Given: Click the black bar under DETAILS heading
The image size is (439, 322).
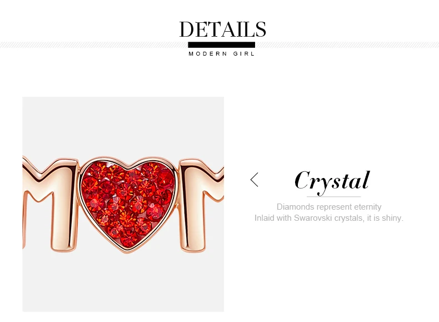Looking at the screenshot, I should pyautogui.click(x=222, y=44).
